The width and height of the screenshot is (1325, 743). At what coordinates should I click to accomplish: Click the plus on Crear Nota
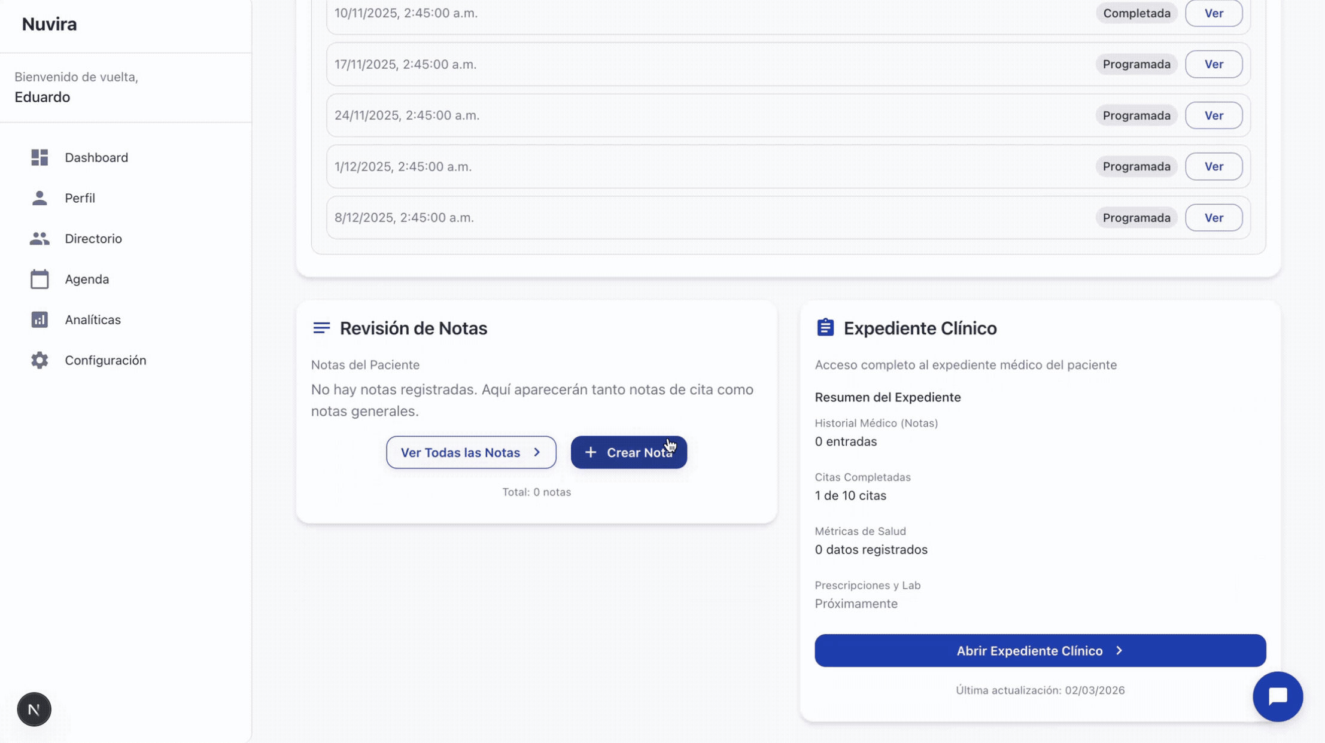(591, 452)
